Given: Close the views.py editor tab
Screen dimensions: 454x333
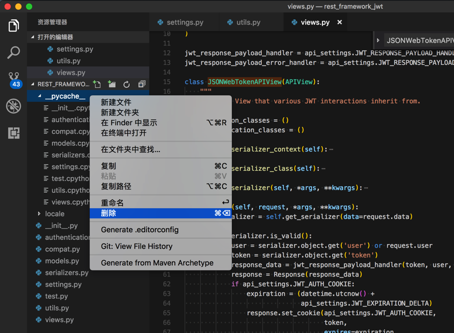Looking at the screenshot, I should coord(340,22).
